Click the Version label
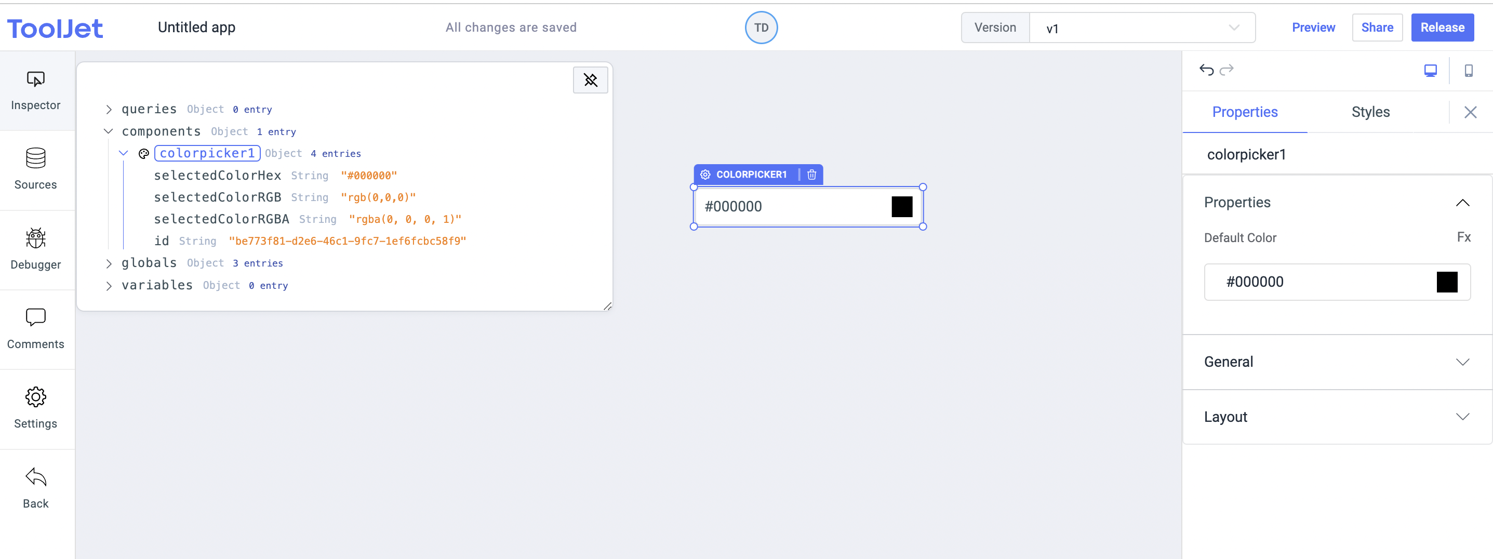 [x=995, y=28]
